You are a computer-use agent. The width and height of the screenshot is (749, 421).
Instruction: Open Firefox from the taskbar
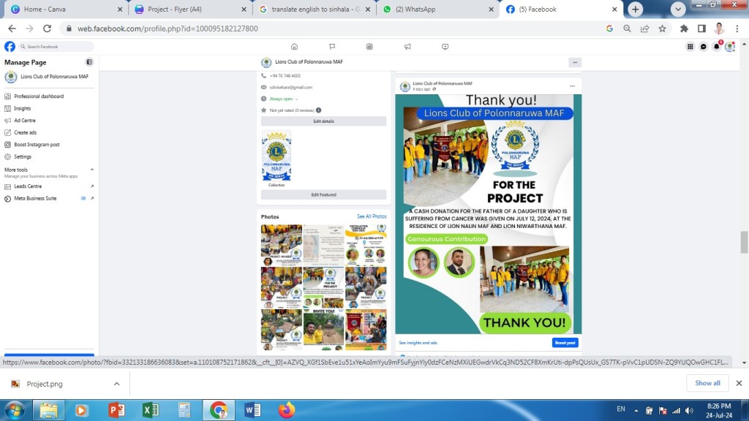pos(287,410)
